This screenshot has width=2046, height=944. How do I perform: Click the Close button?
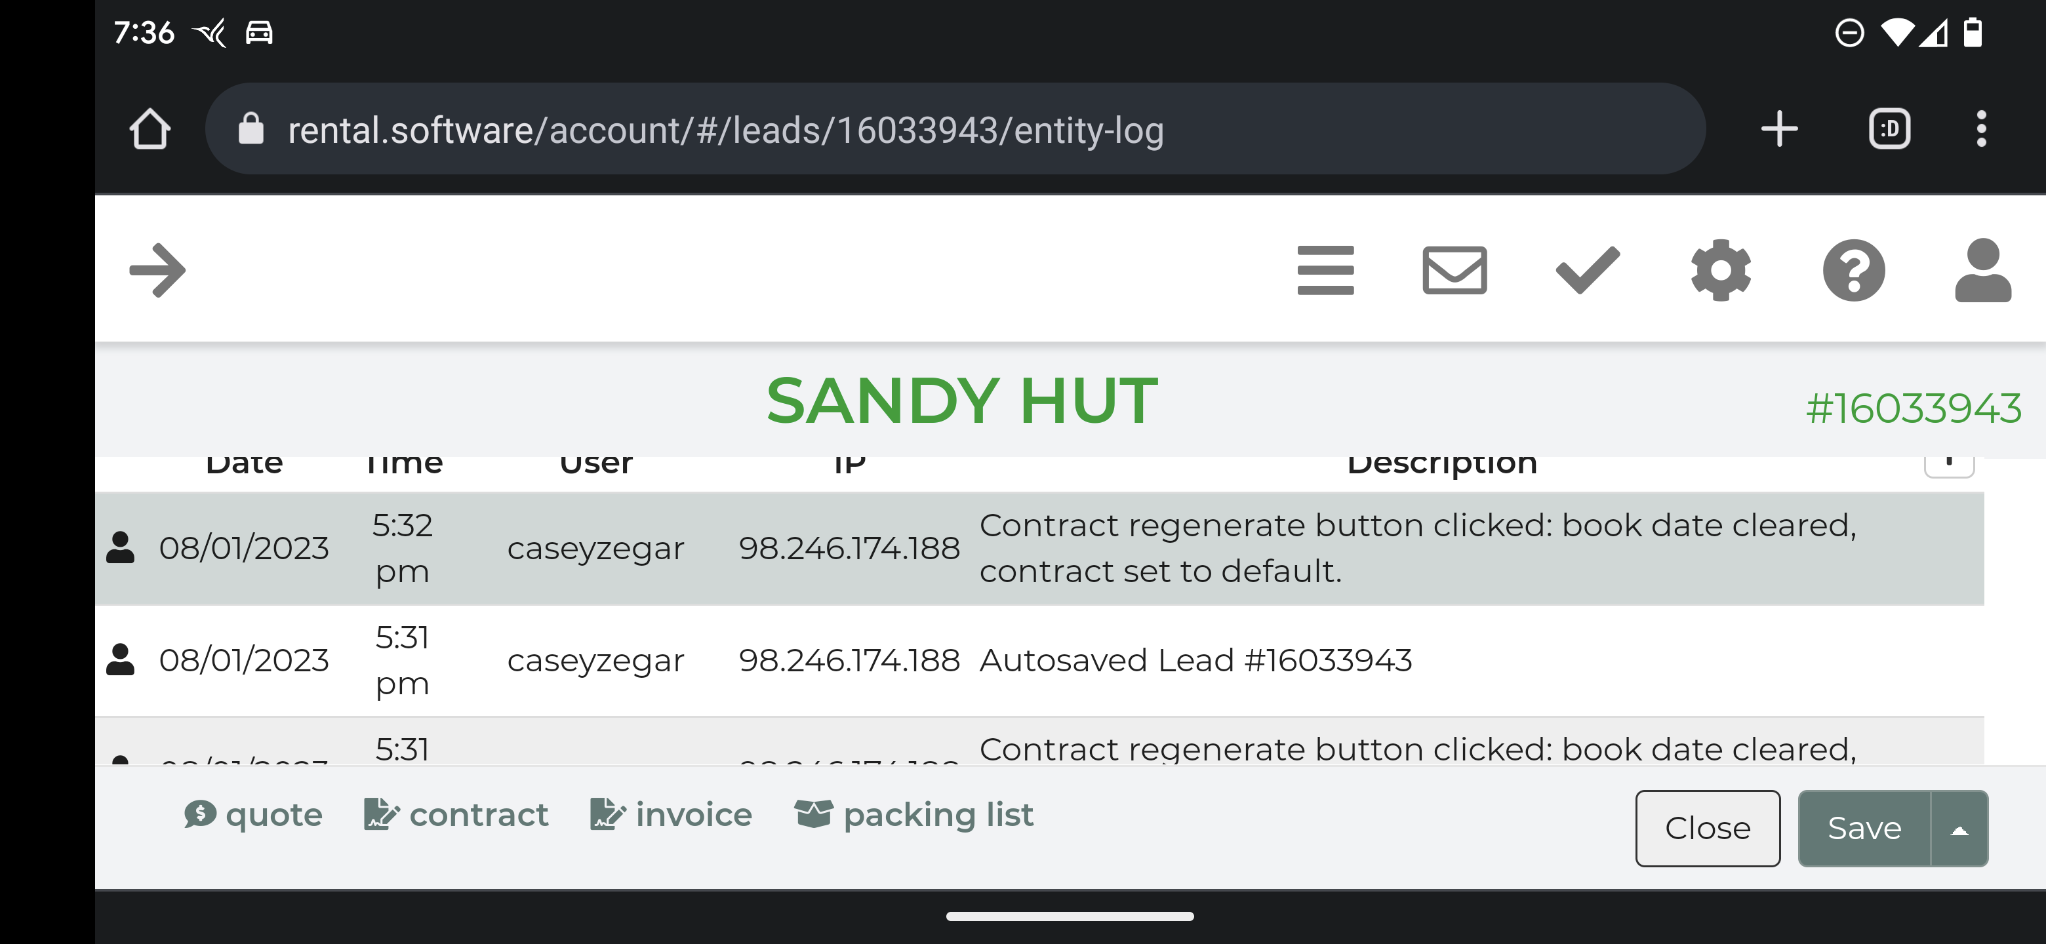[1707, 828]
